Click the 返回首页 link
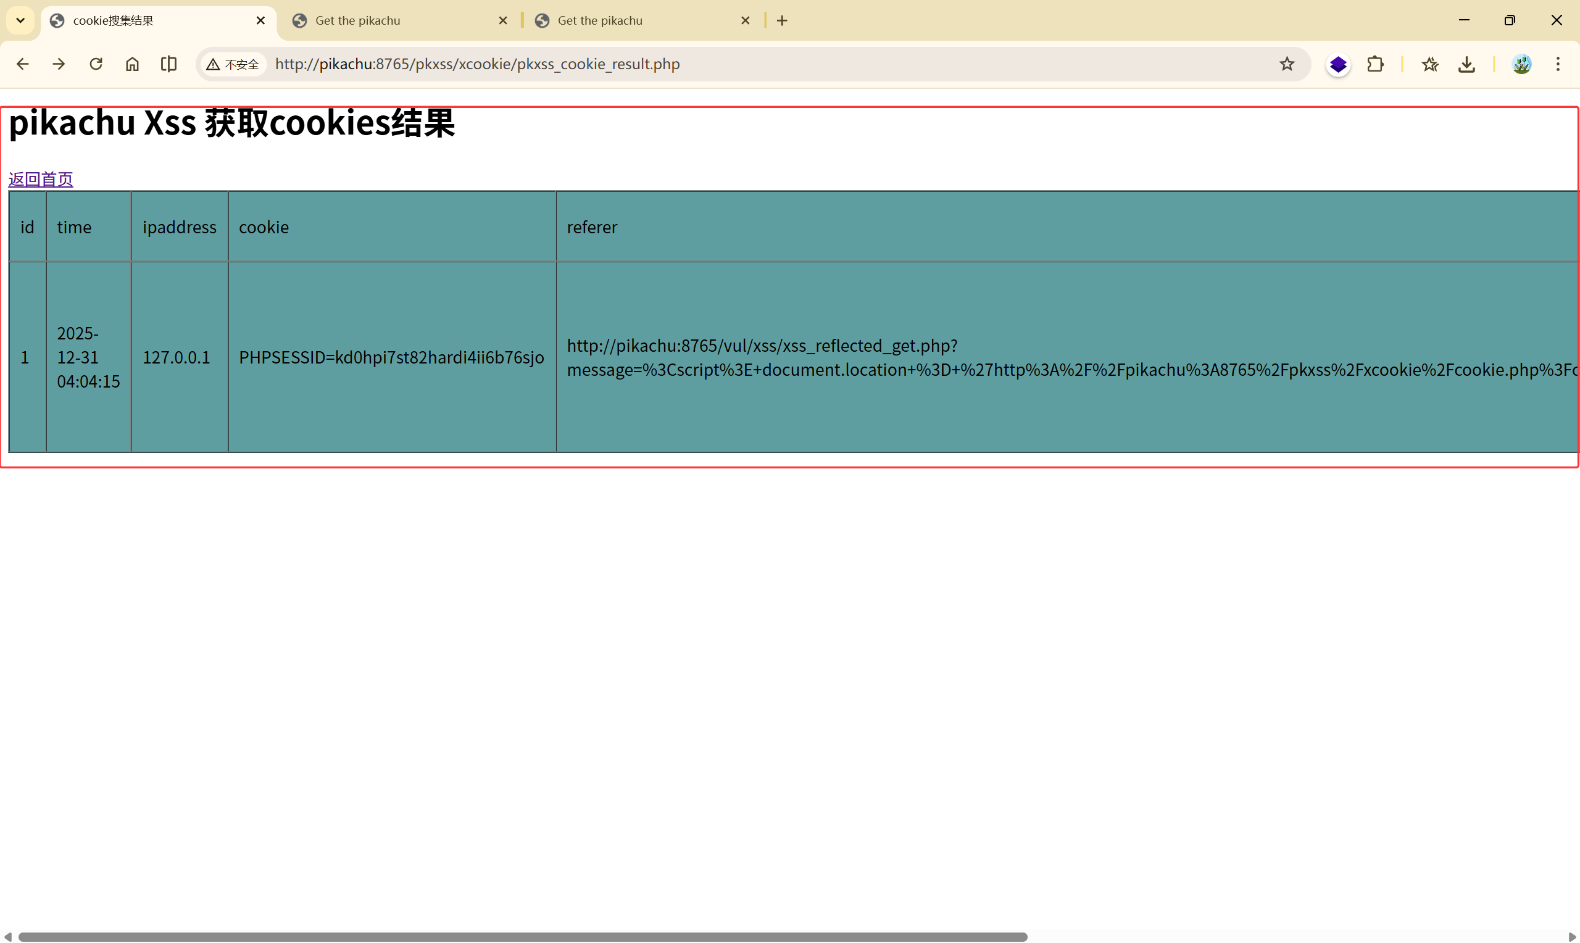 tap(41, 179)
